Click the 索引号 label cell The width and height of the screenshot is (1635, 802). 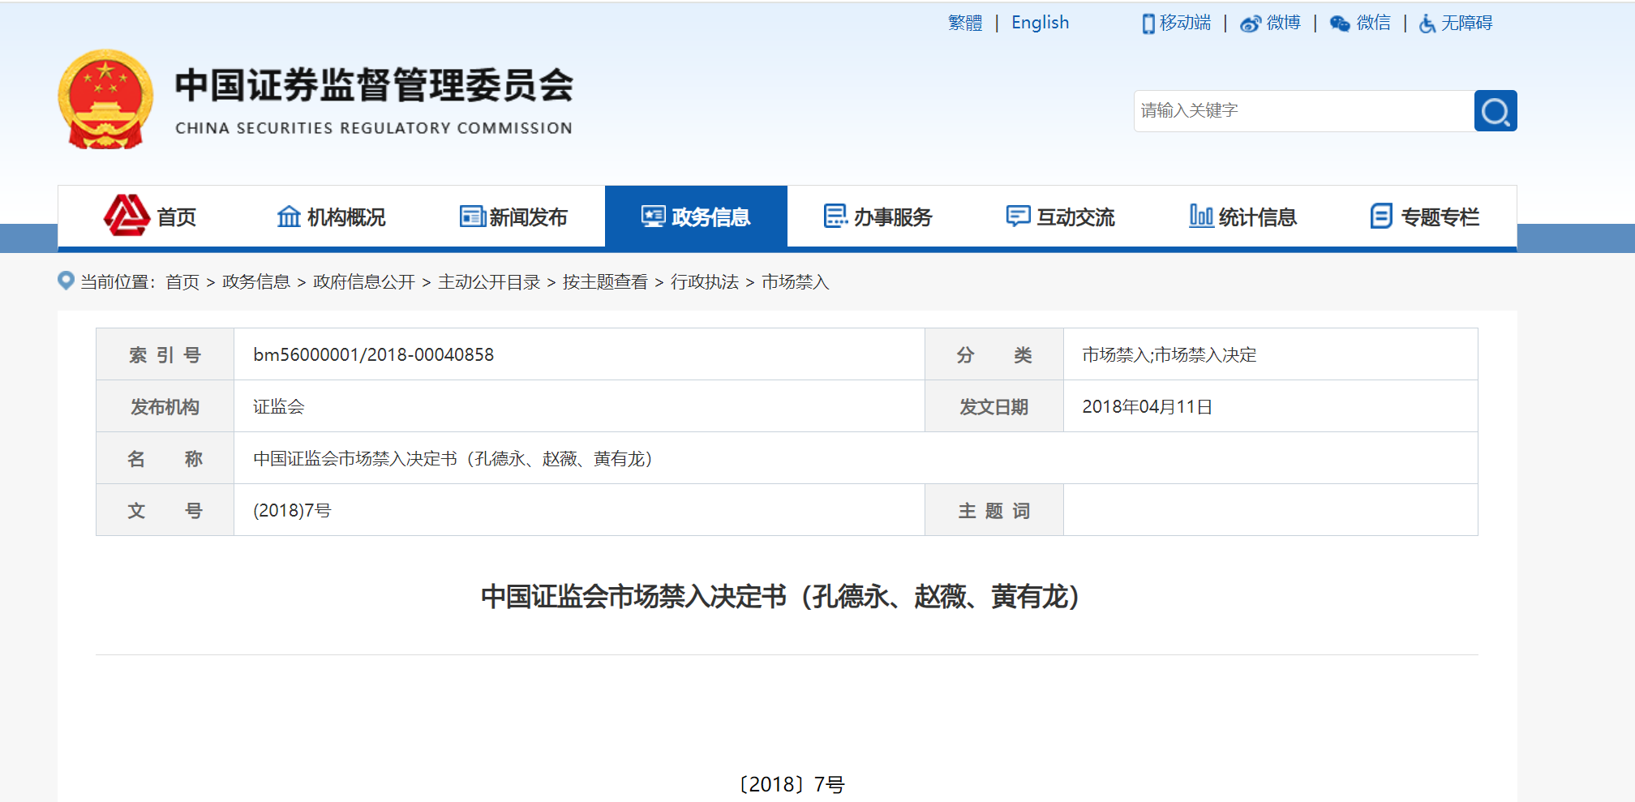coord(165,354)
